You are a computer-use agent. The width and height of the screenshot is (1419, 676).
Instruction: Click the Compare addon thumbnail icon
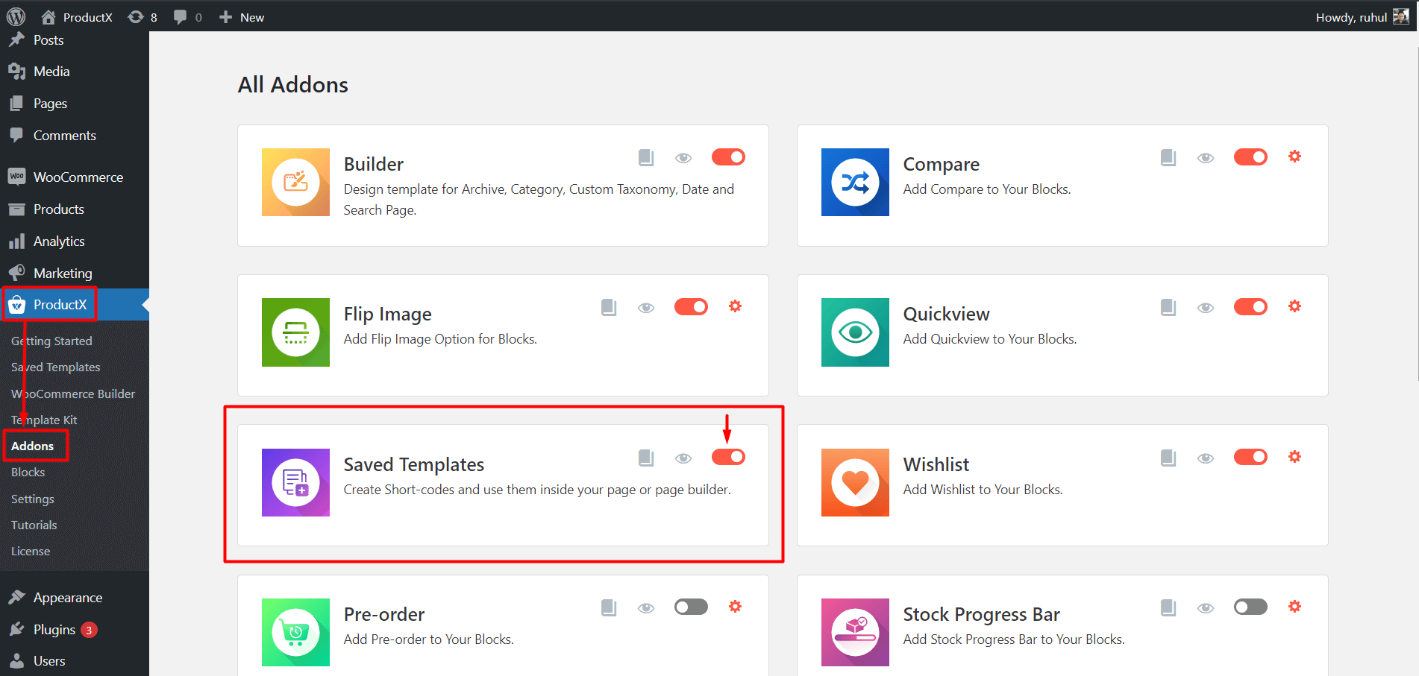click(855, 182)
